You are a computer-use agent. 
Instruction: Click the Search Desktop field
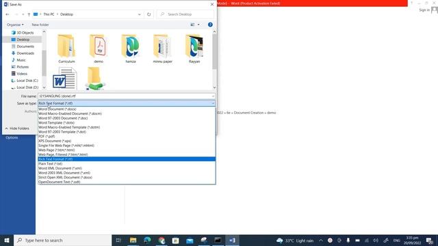pyautogui.click(x=185, y=14)
